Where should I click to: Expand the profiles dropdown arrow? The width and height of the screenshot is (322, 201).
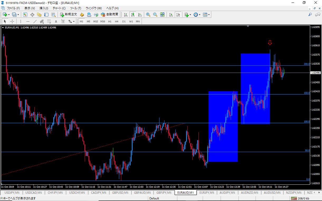(18, 15)
